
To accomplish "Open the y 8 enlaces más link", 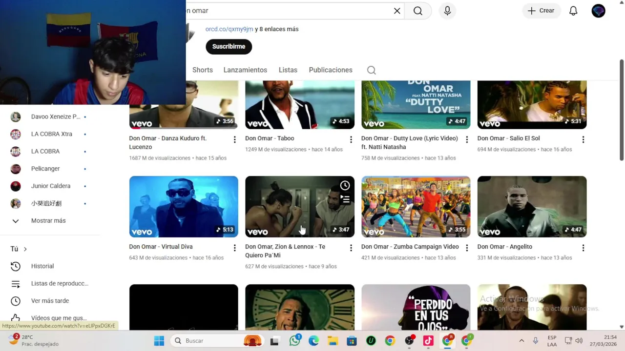I will click(x=277, y=29).
